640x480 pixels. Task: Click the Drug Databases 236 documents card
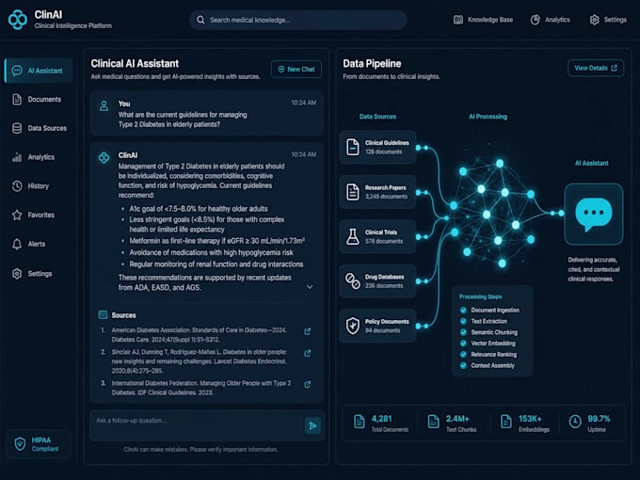pyautogui.click(x=377, y=281)
